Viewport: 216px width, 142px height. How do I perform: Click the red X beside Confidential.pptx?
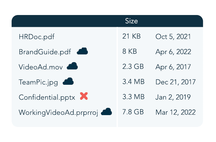[84, 96]
